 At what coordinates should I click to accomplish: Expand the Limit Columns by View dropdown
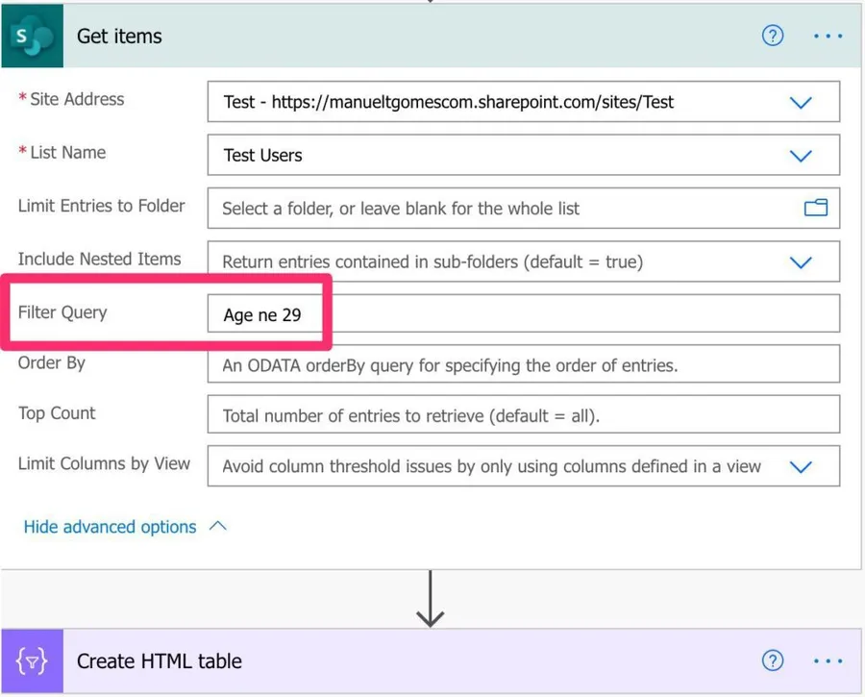tap(800, 467)
